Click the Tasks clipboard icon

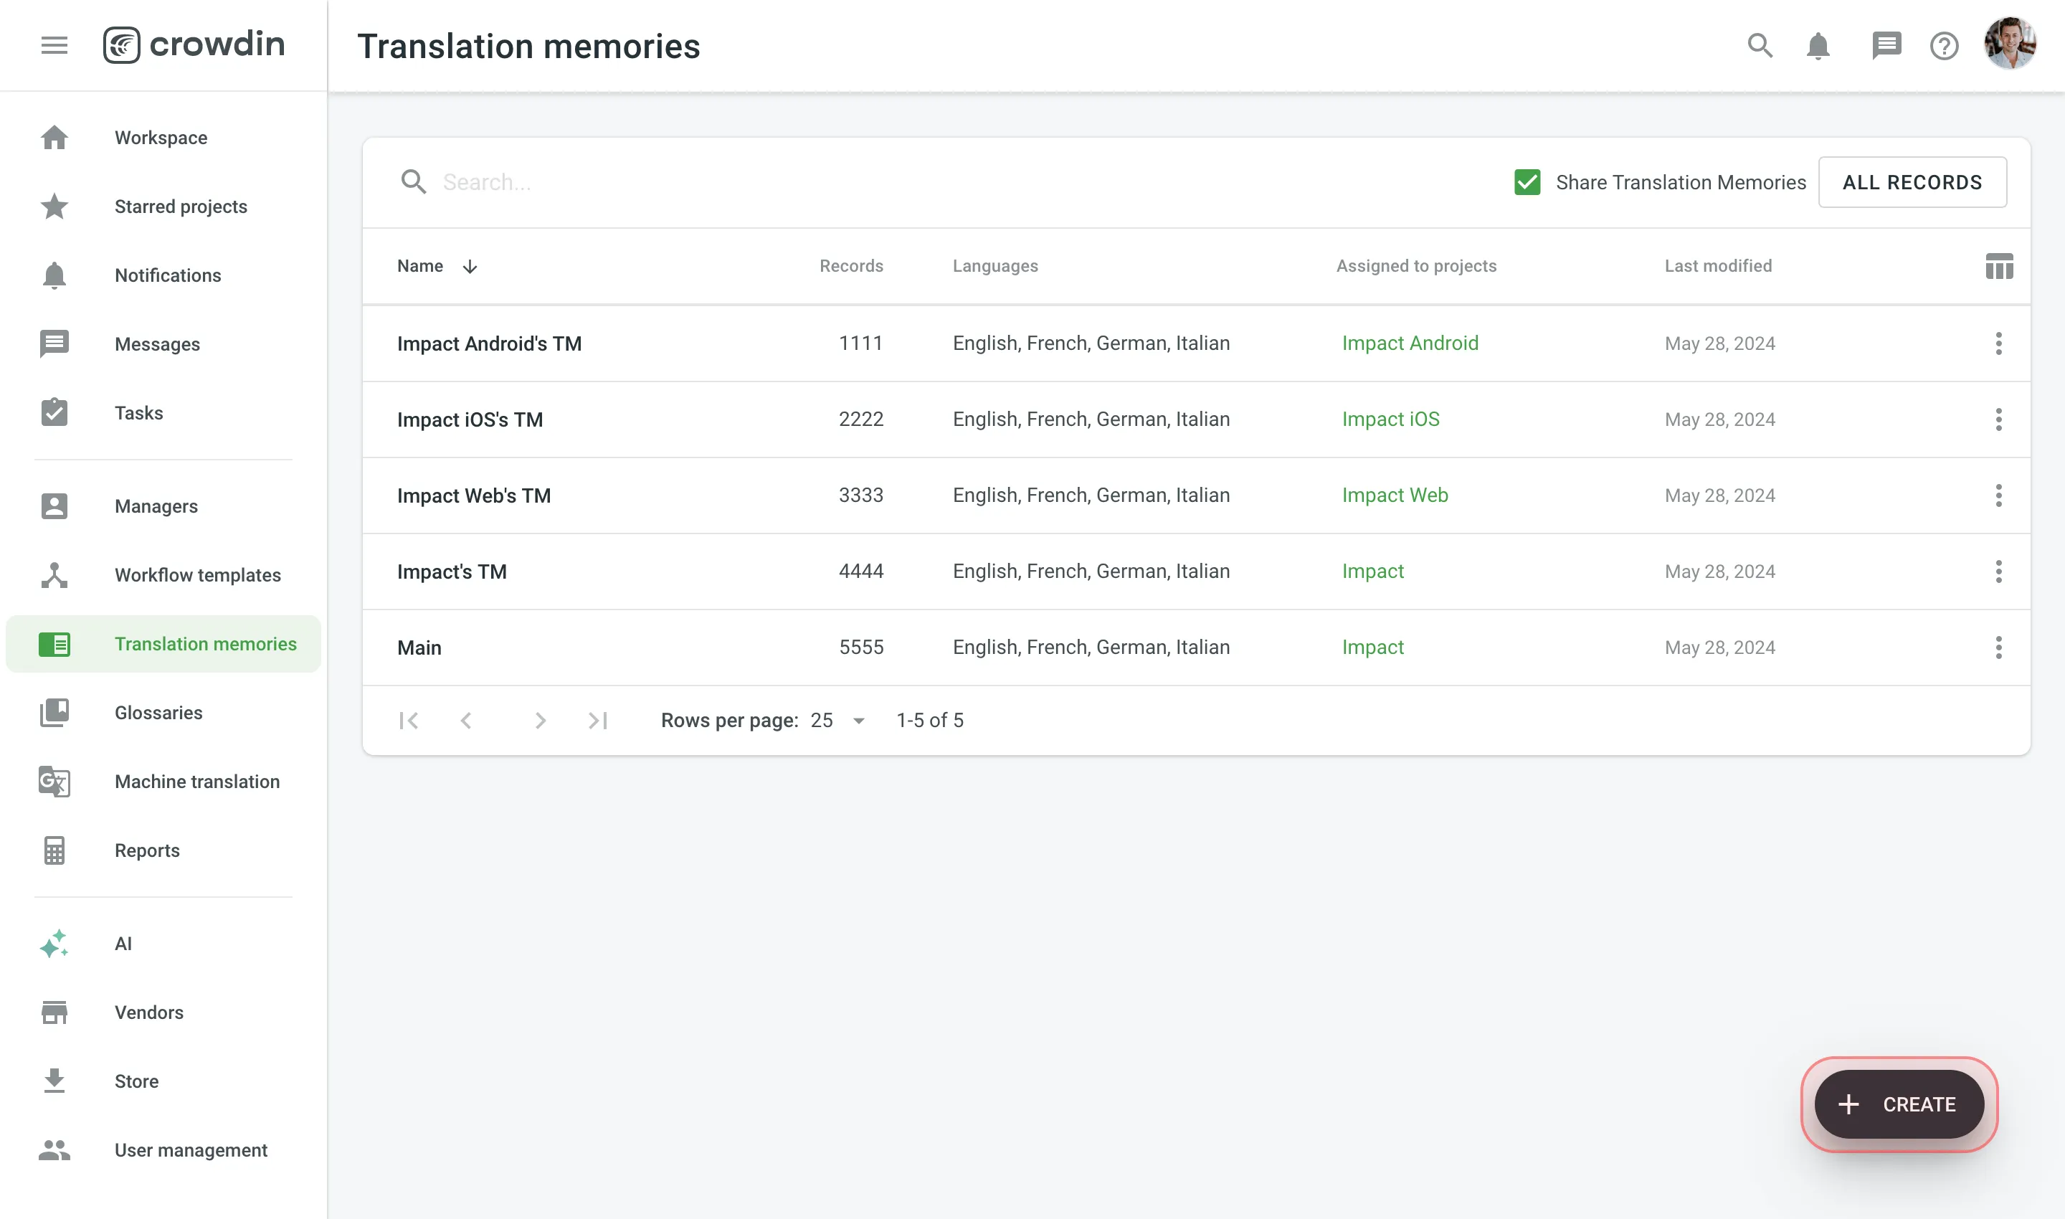click(54, 412)
